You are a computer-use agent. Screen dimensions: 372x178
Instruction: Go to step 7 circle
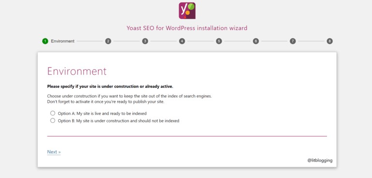(293, 41)
